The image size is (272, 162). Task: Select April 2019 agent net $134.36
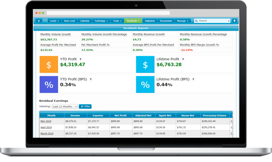coord(161,128)
